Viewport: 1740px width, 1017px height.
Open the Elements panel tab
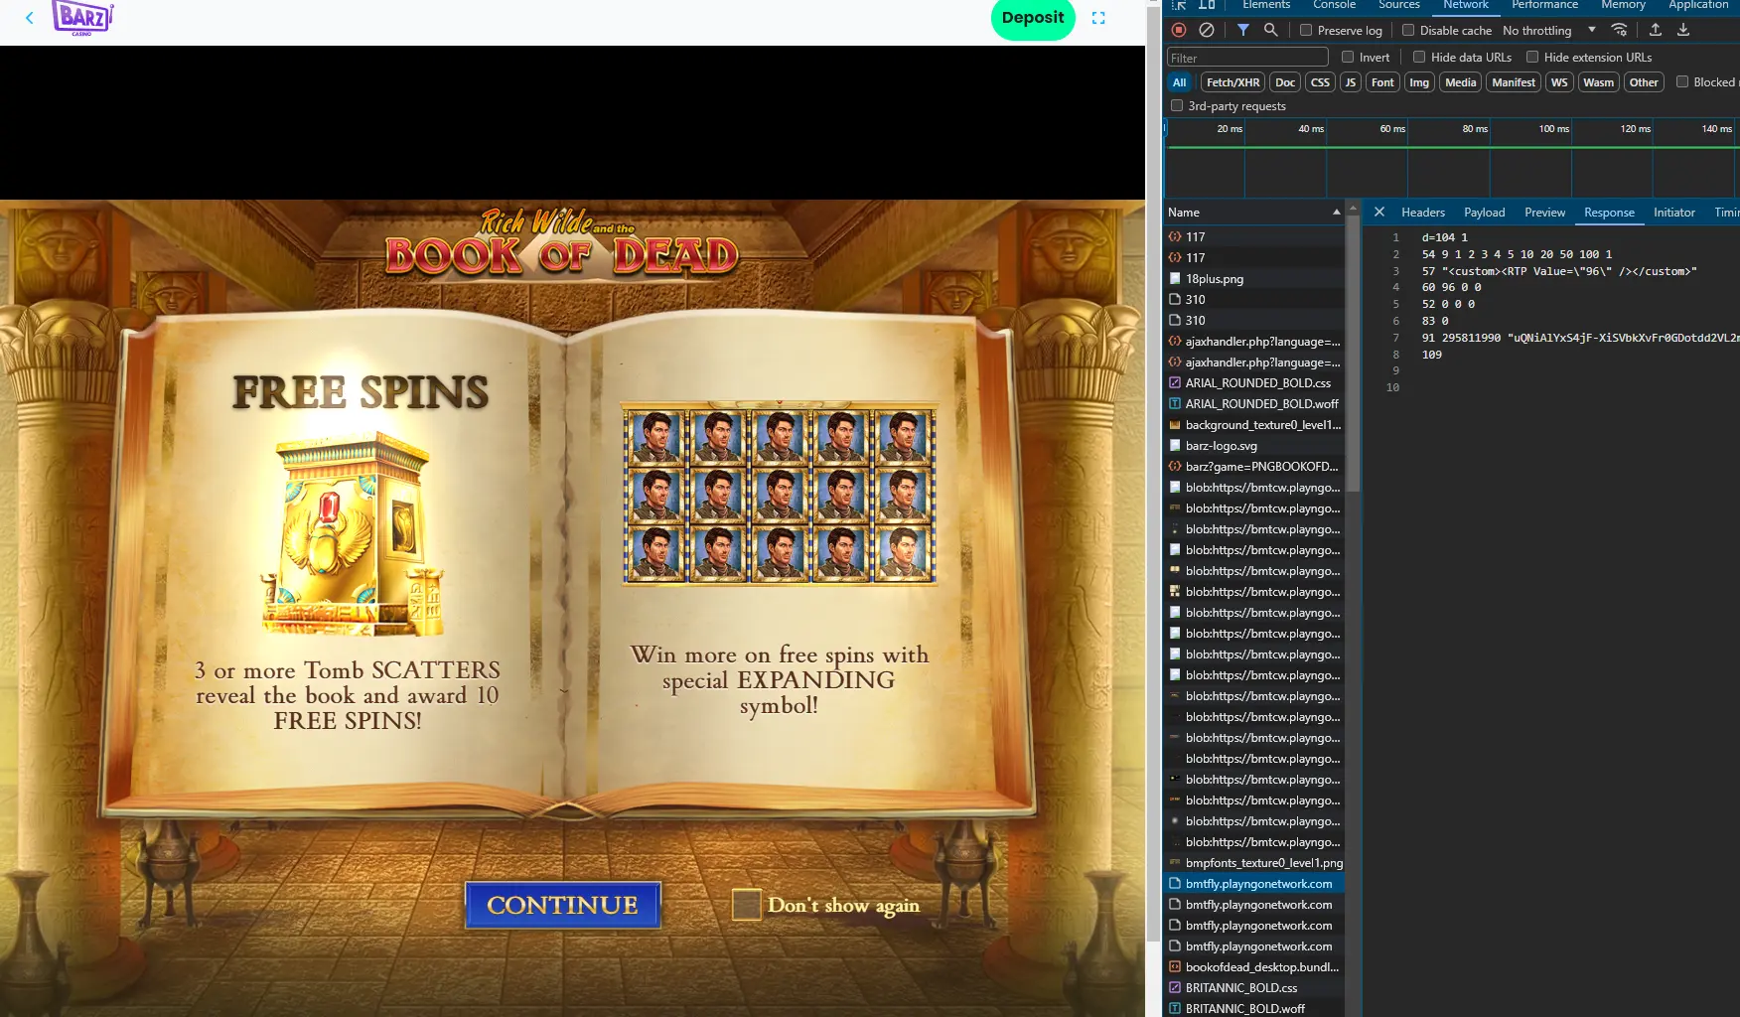pyautogui.click(x=1266, y=5)
